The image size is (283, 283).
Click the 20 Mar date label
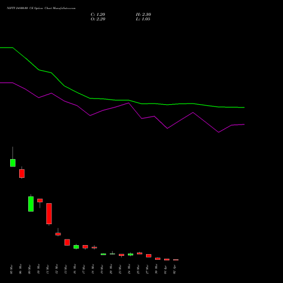point(112,269)
